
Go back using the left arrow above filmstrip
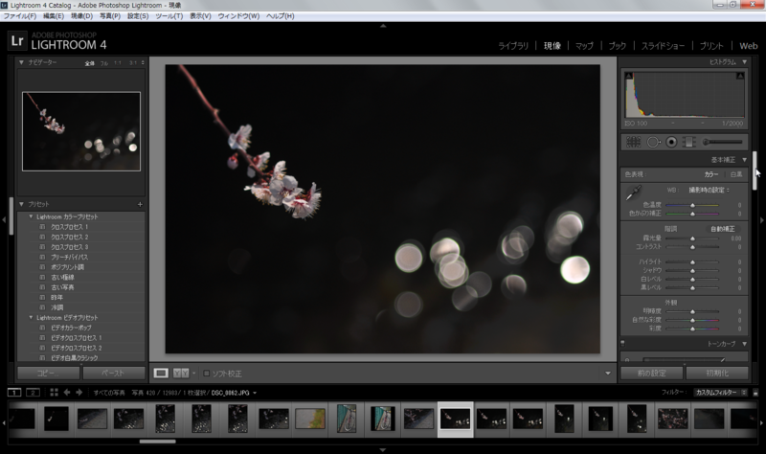(x=67, y=393)
